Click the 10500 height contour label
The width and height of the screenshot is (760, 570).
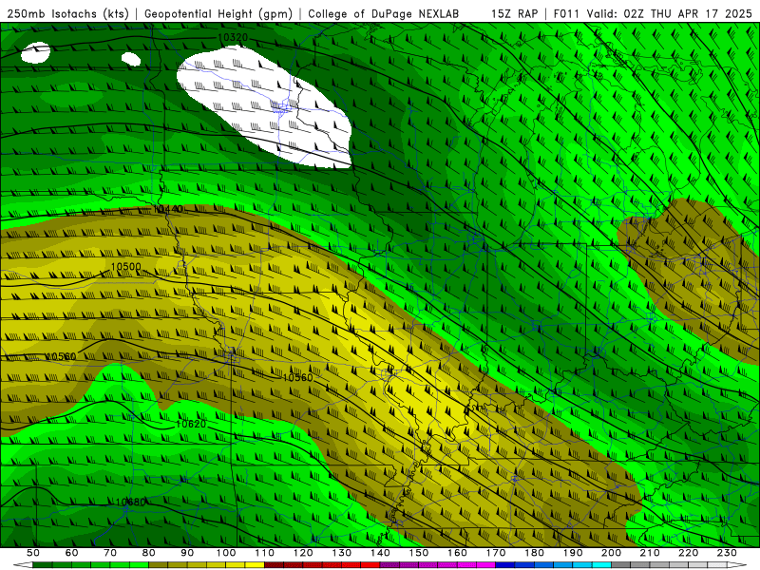tap(125, 267)
